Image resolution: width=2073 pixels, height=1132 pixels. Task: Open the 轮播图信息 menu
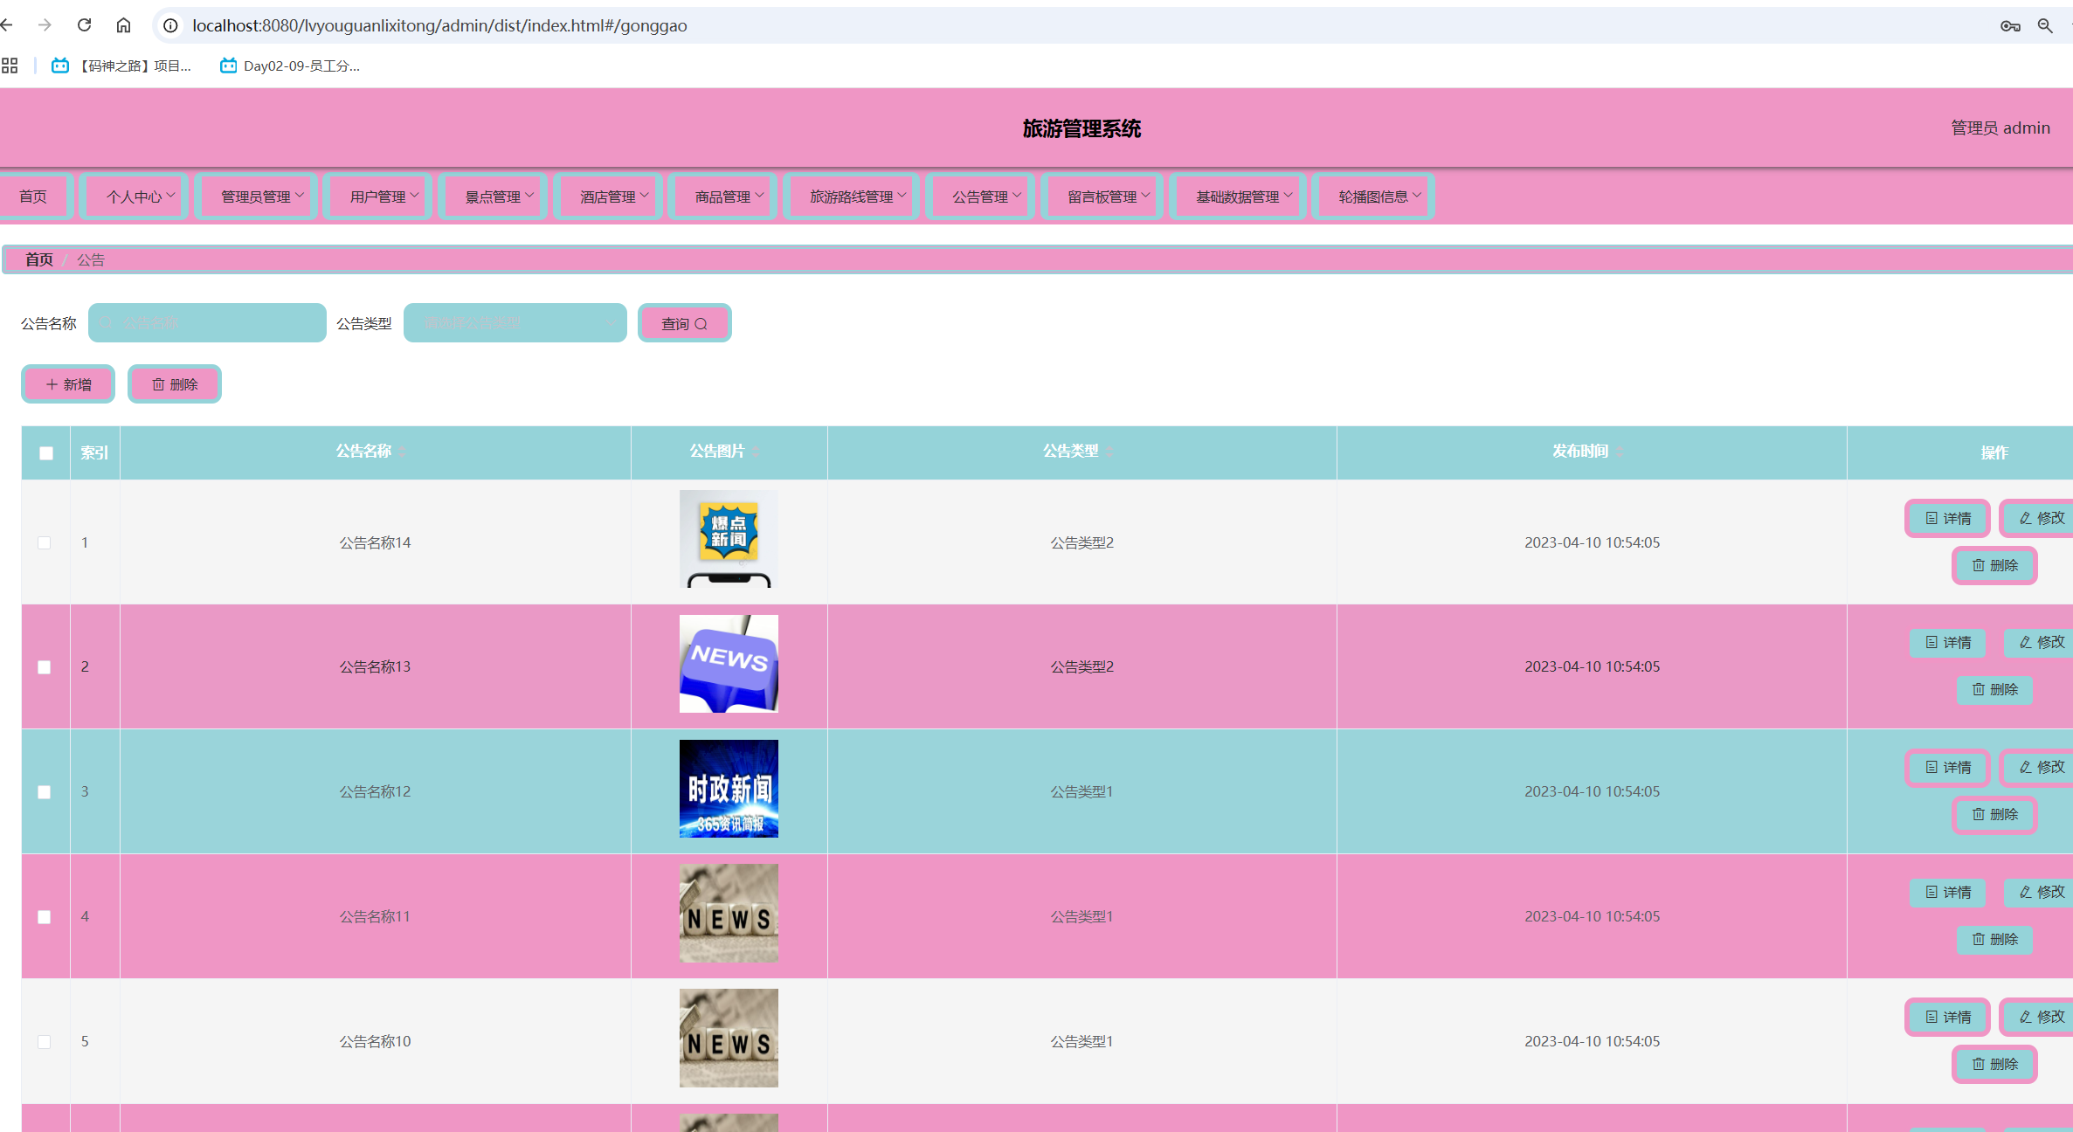1379,197
